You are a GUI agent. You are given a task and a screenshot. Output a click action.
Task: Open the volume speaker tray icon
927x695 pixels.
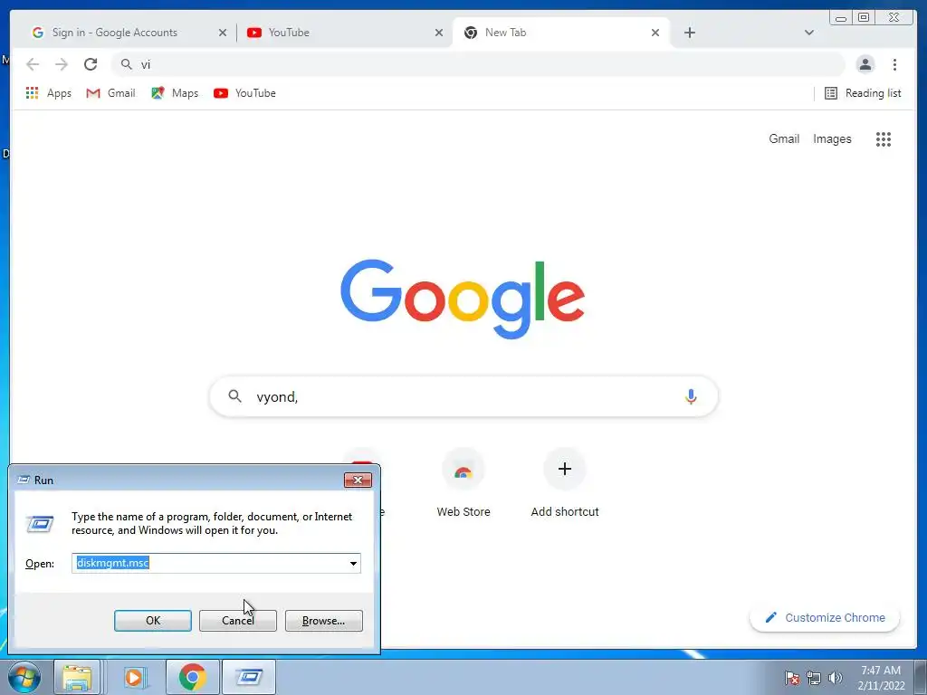click(835, 678)
